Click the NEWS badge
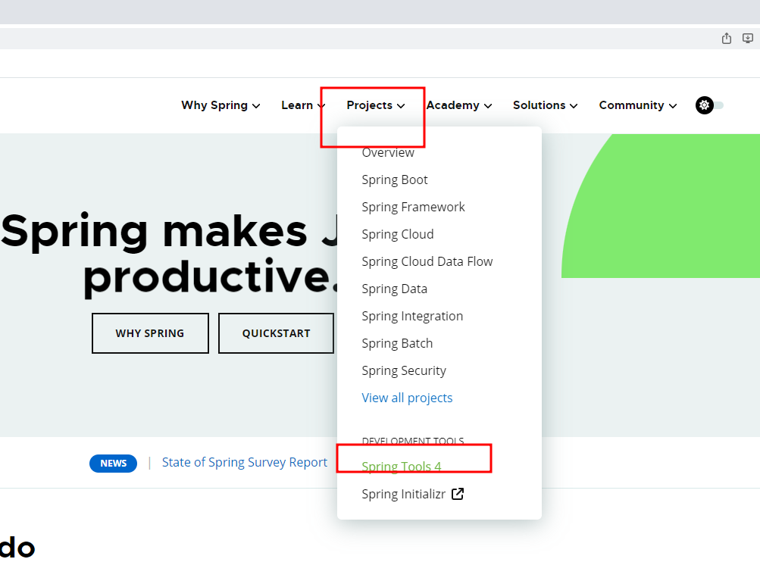 (x=114, y=464)
